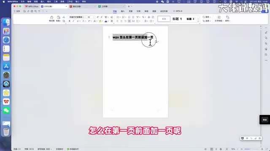Click the floating paste options icon

click(x=157, y=42)
